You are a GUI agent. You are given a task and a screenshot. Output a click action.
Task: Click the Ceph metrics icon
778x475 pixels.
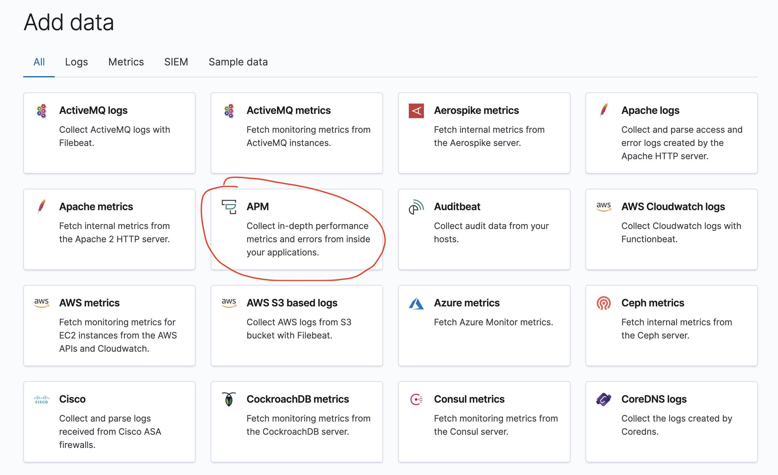point(604,303)
